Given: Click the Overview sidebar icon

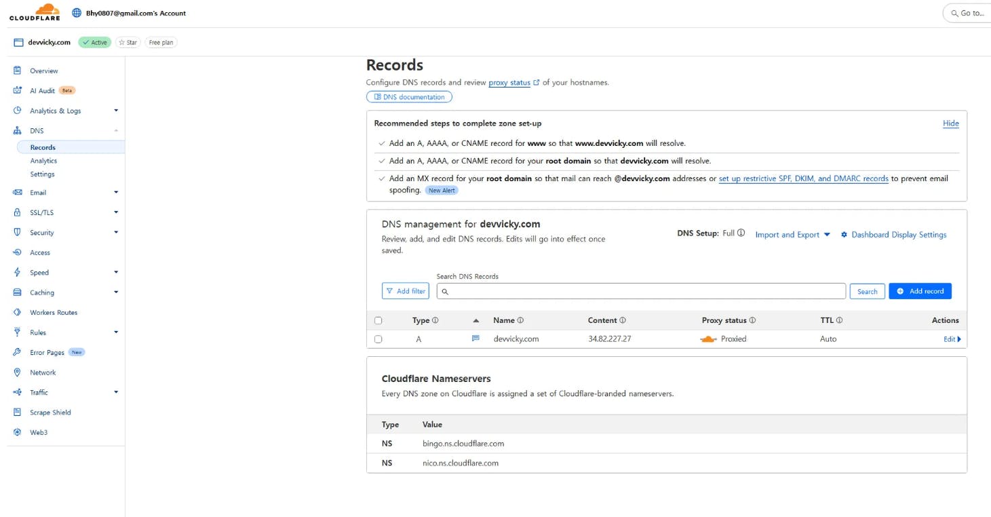Looking at the screenshot, I should [18, 71].
